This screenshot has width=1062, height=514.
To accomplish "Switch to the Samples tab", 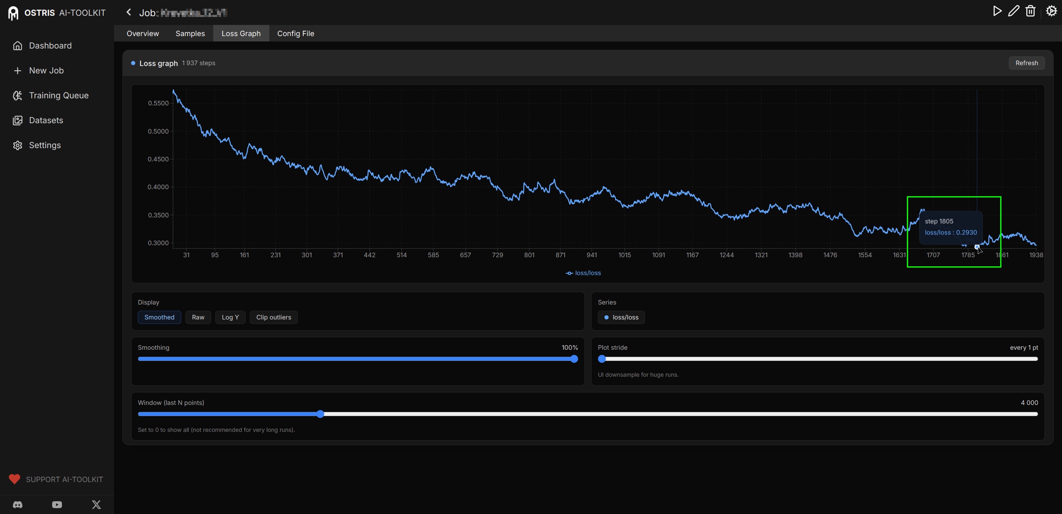I will [x=190, y=34].
